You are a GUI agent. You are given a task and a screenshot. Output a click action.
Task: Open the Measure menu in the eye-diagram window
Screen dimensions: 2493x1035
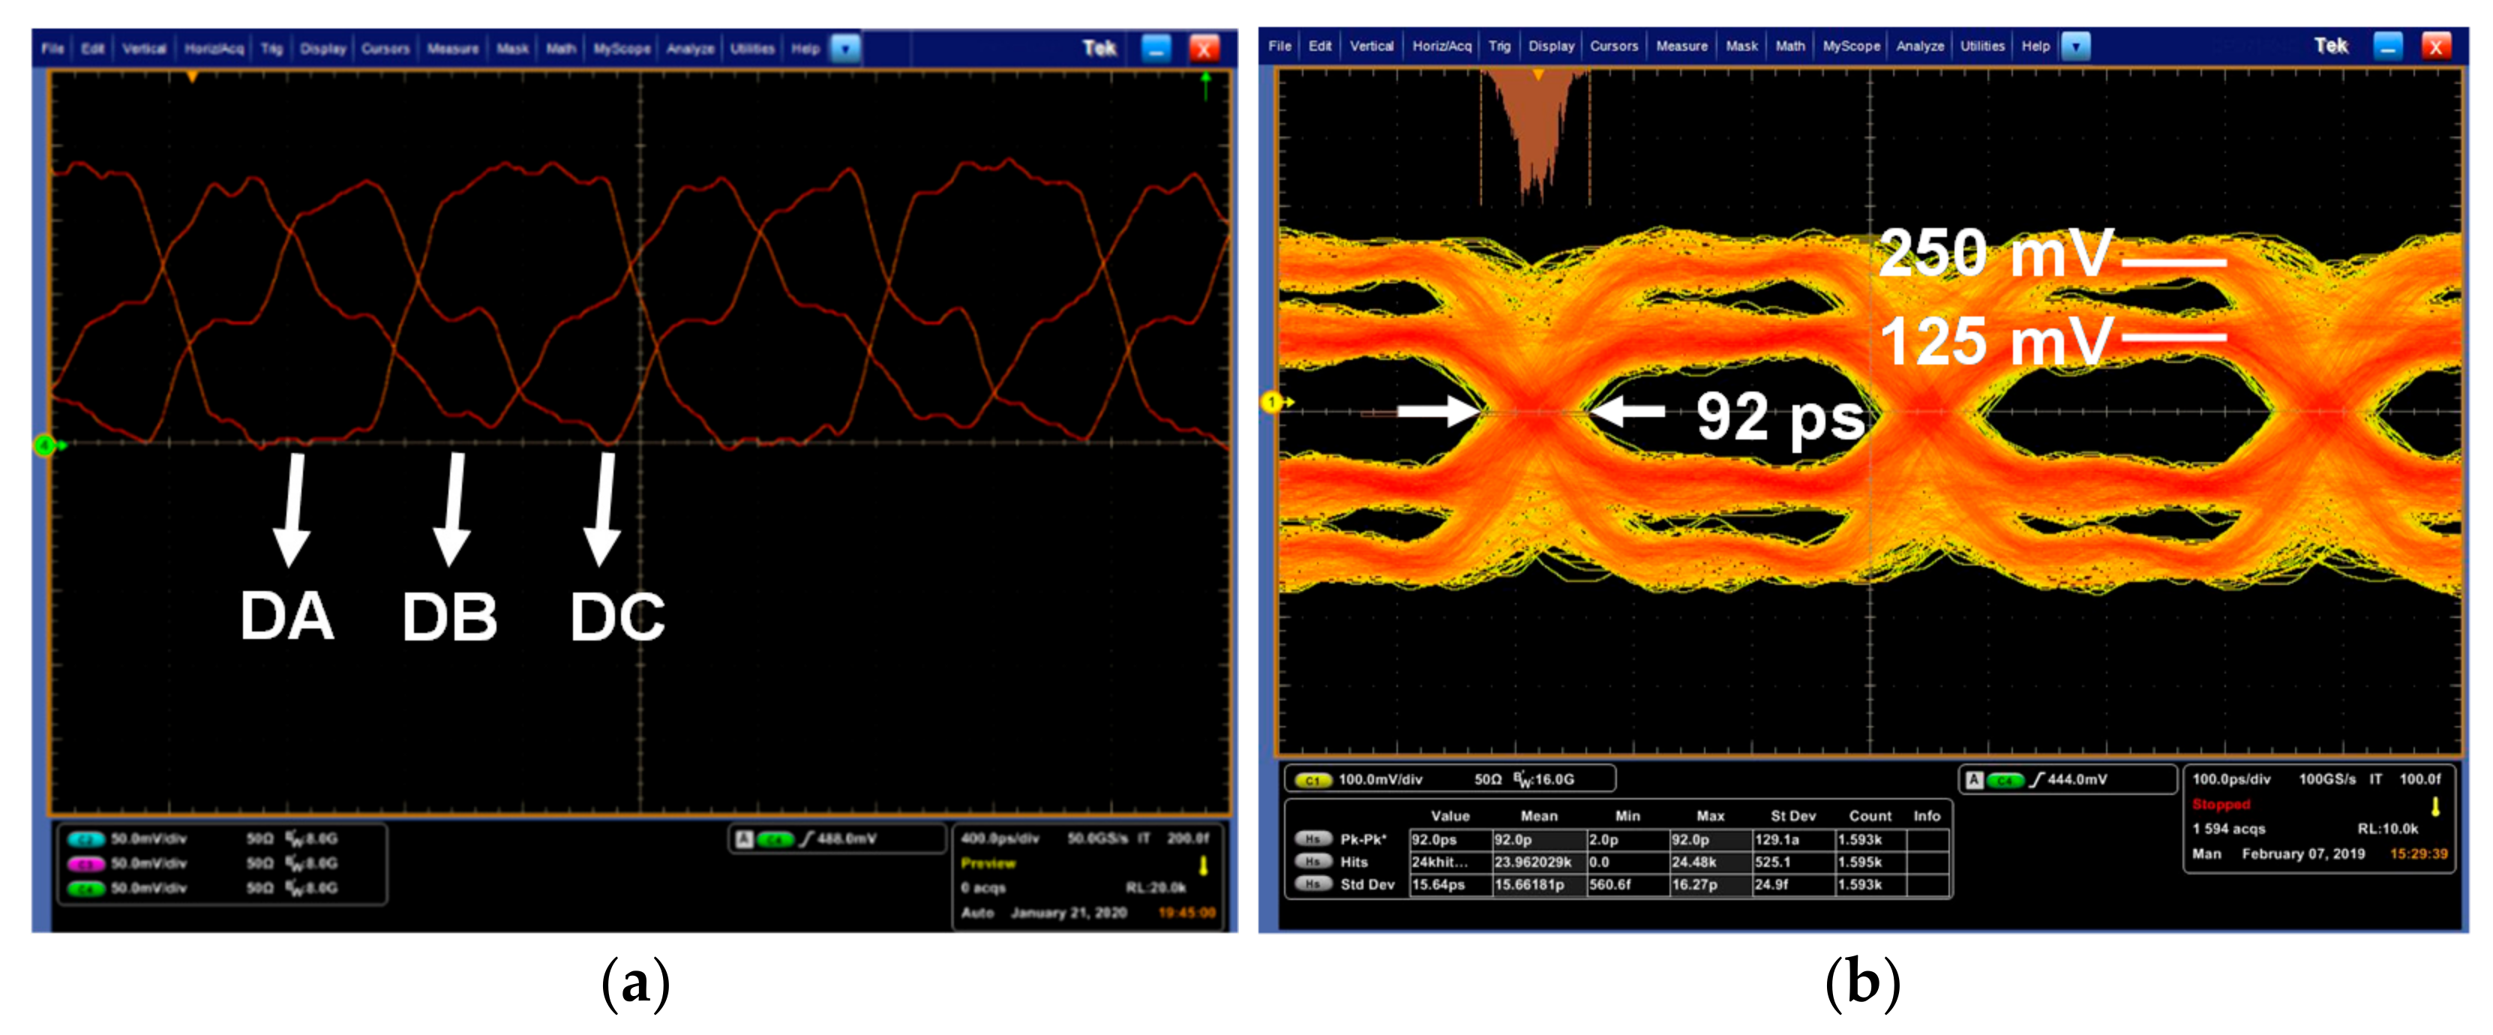[1681, 46]
